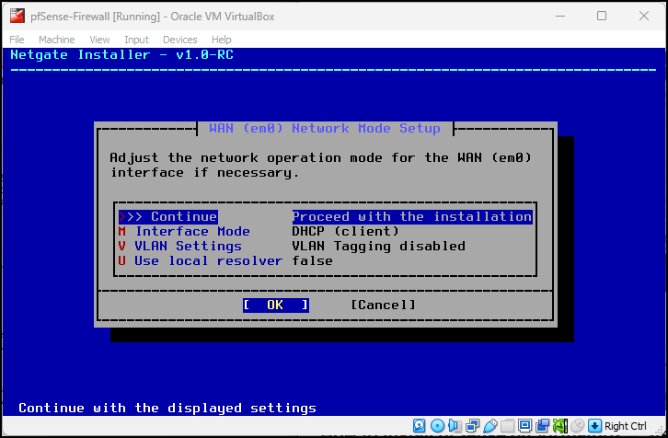Click the audio status icon

tap(455, 426)
